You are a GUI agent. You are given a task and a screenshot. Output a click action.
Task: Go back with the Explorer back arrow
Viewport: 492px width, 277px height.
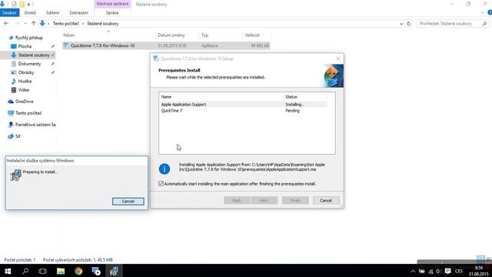(x=6, y=24)
